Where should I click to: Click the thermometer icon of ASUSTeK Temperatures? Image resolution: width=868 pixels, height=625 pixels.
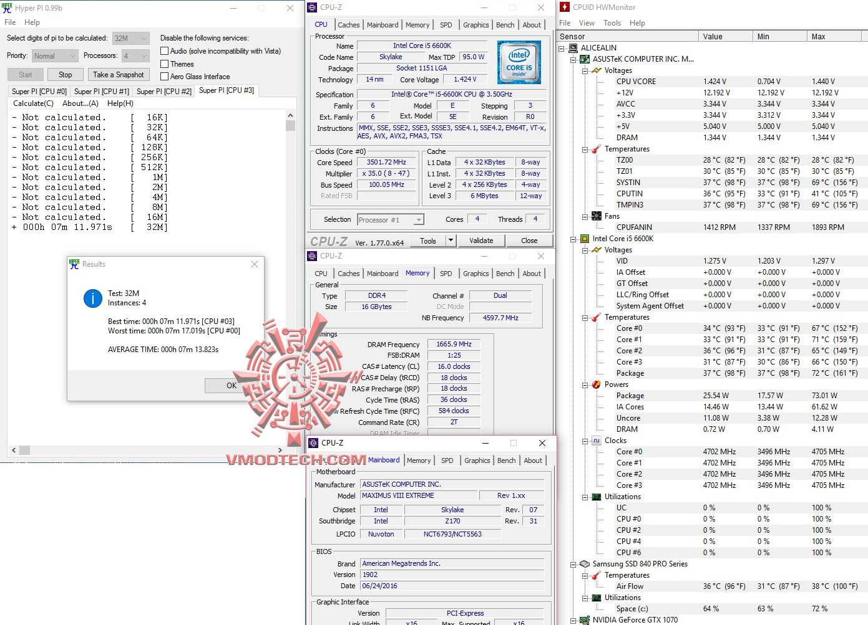[x=597, y=149]
